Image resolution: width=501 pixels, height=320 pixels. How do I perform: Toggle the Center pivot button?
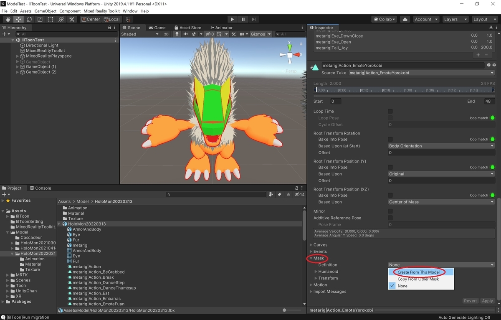(x=91, y=19)
